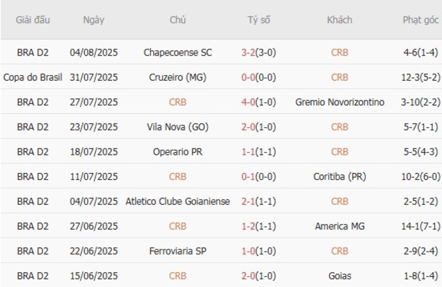Click the 4-0(1-0) score result

(259, 102)
